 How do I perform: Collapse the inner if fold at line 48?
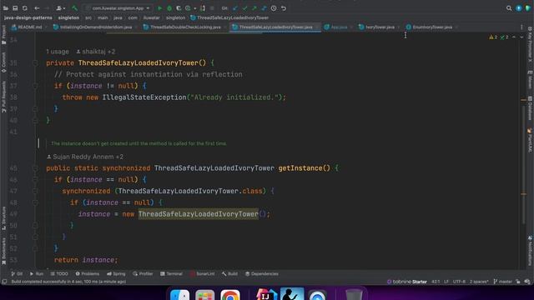(35, 202)
